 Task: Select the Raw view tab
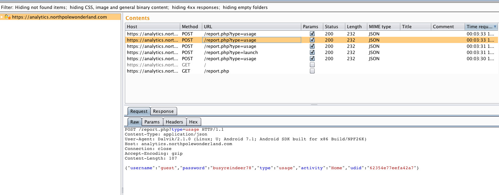click(x=134, y=122)
